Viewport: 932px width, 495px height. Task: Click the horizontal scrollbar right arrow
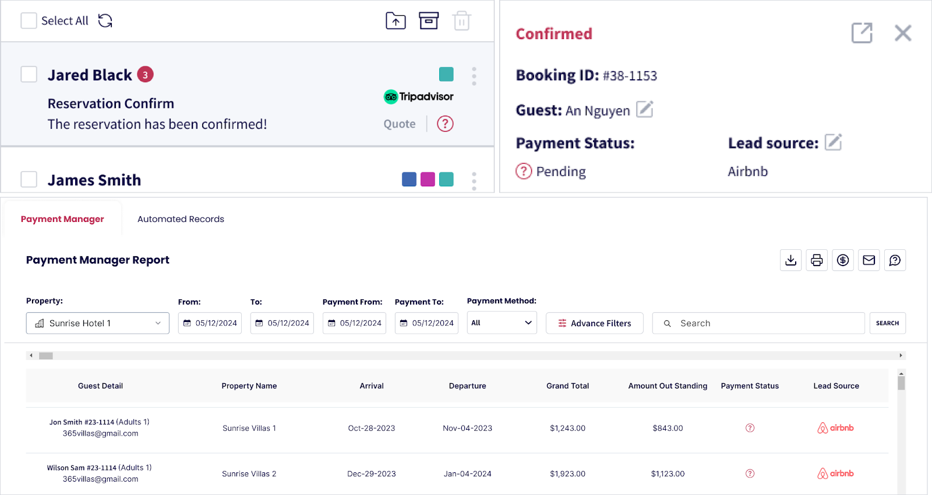coord(901,355)
